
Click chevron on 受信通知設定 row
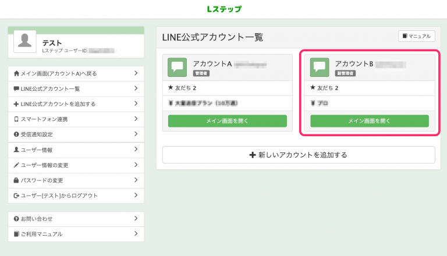coord(136,134)
